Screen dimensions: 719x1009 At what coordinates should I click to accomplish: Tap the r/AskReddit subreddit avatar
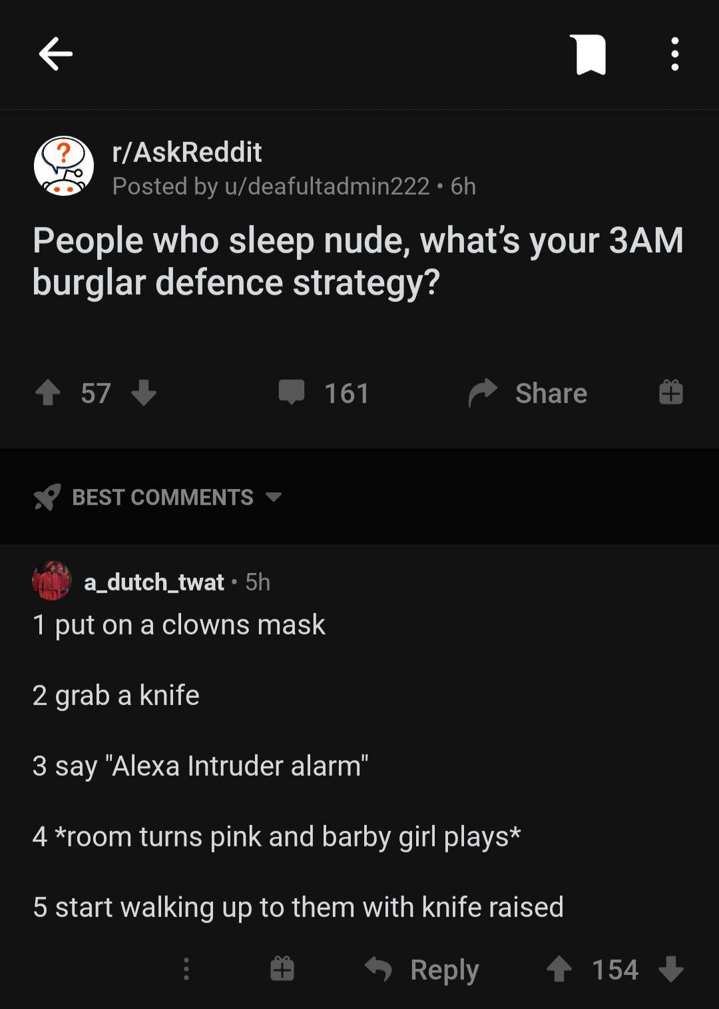click(64, 167)
